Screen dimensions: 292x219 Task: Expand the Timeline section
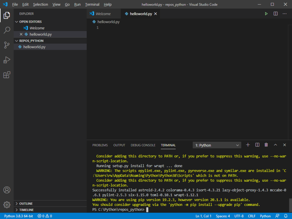click(25, 210)
